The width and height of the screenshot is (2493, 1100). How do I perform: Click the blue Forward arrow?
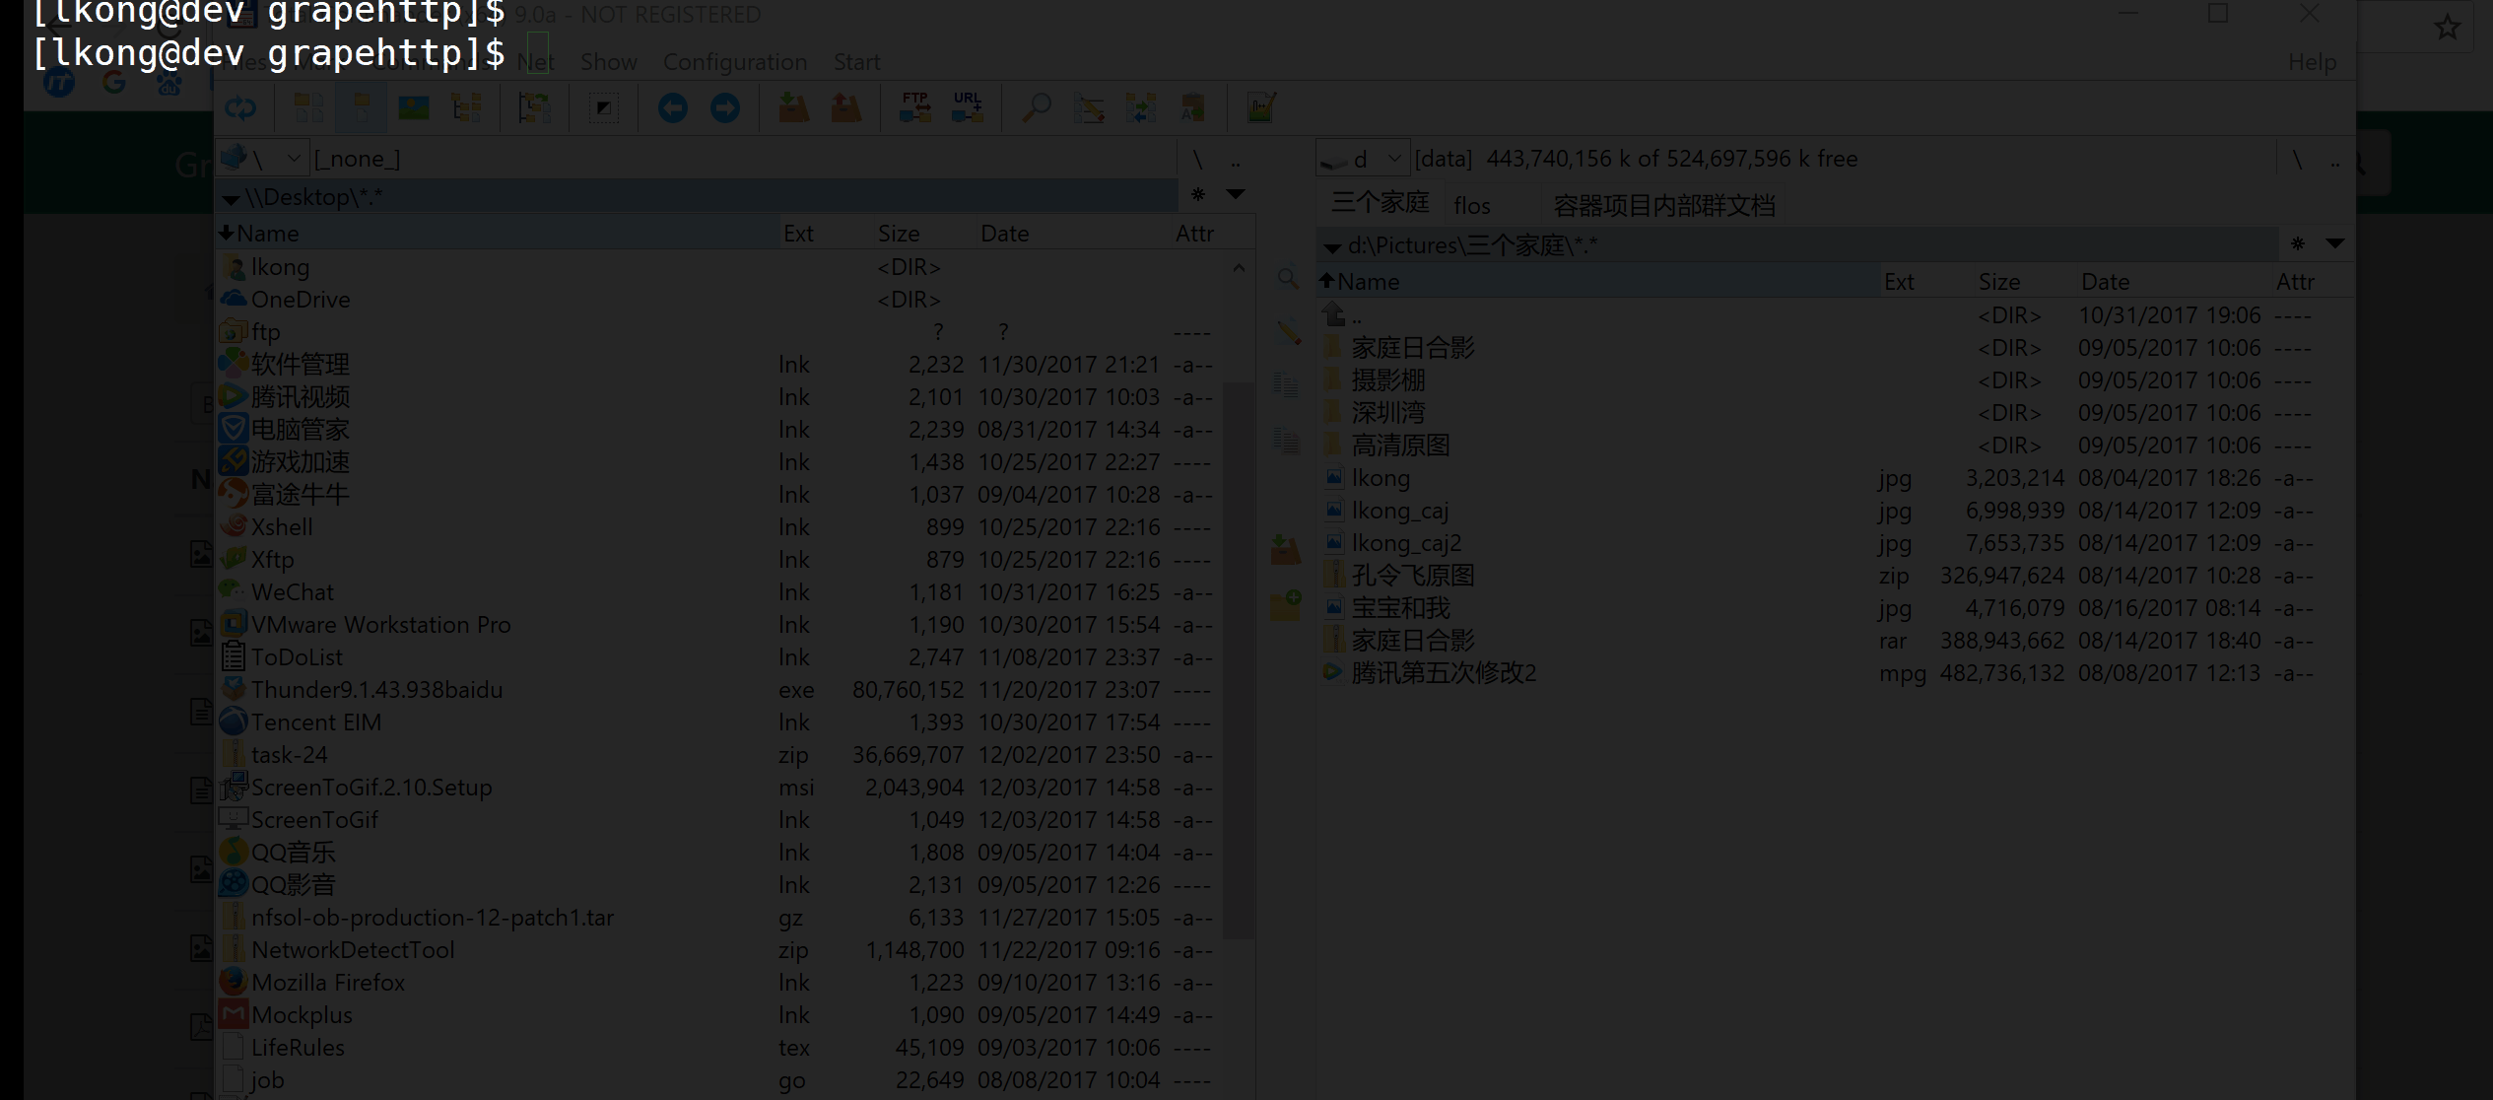[x=725, y=107]
